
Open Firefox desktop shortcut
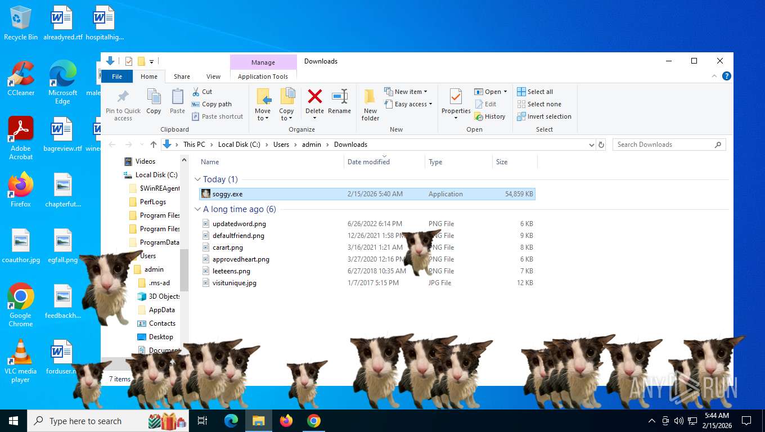(x=21, y=190)
